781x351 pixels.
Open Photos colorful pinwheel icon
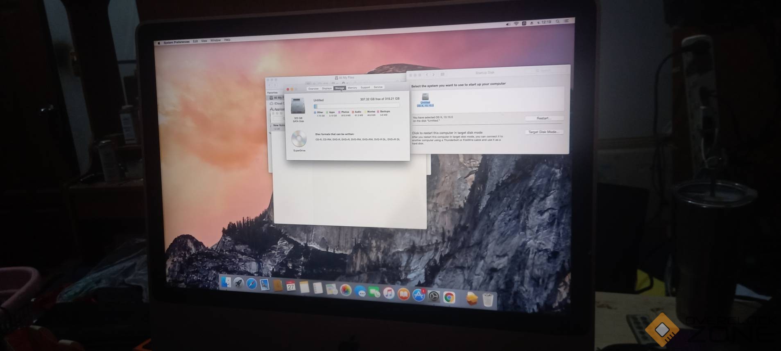346,290
